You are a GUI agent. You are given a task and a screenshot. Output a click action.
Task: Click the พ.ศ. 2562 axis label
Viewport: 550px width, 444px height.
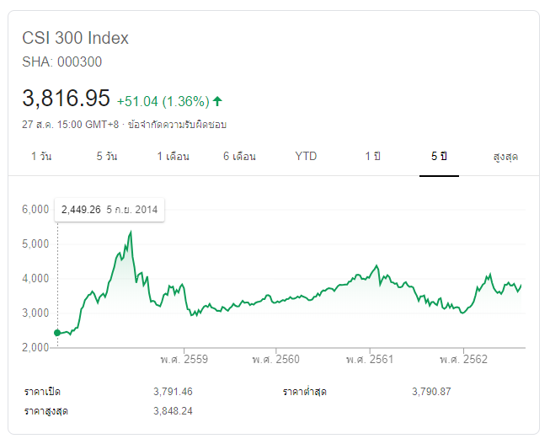[463, 360]
